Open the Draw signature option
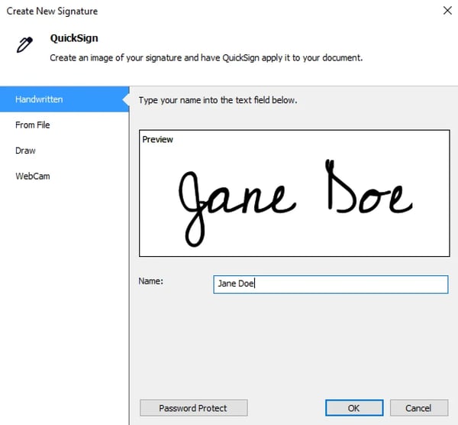 [25, 151]
